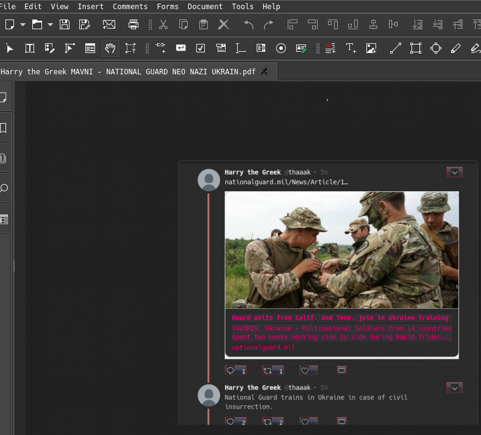Select the arrow Select tool
The height and width of the screenshot is (435, 481).
(x=10, y=48)
